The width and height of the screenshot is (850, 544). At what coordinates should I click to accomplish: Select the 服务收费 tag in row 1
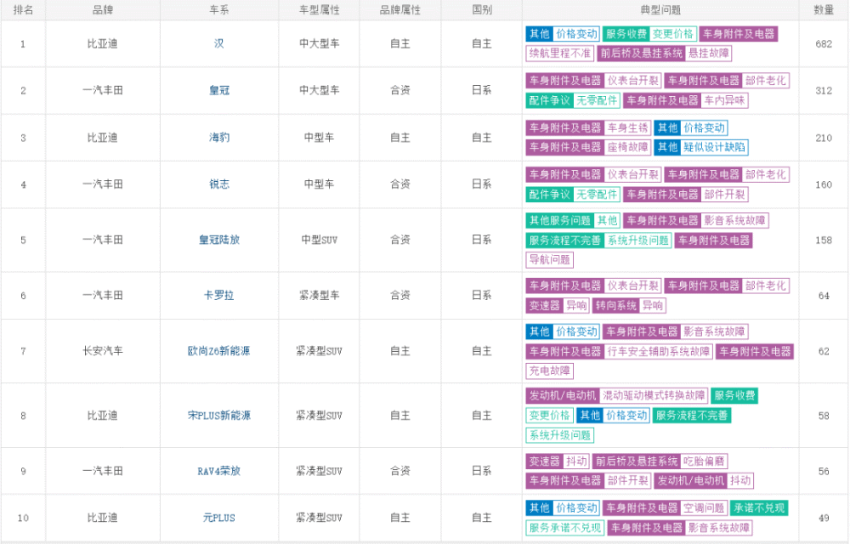(626, 34)
